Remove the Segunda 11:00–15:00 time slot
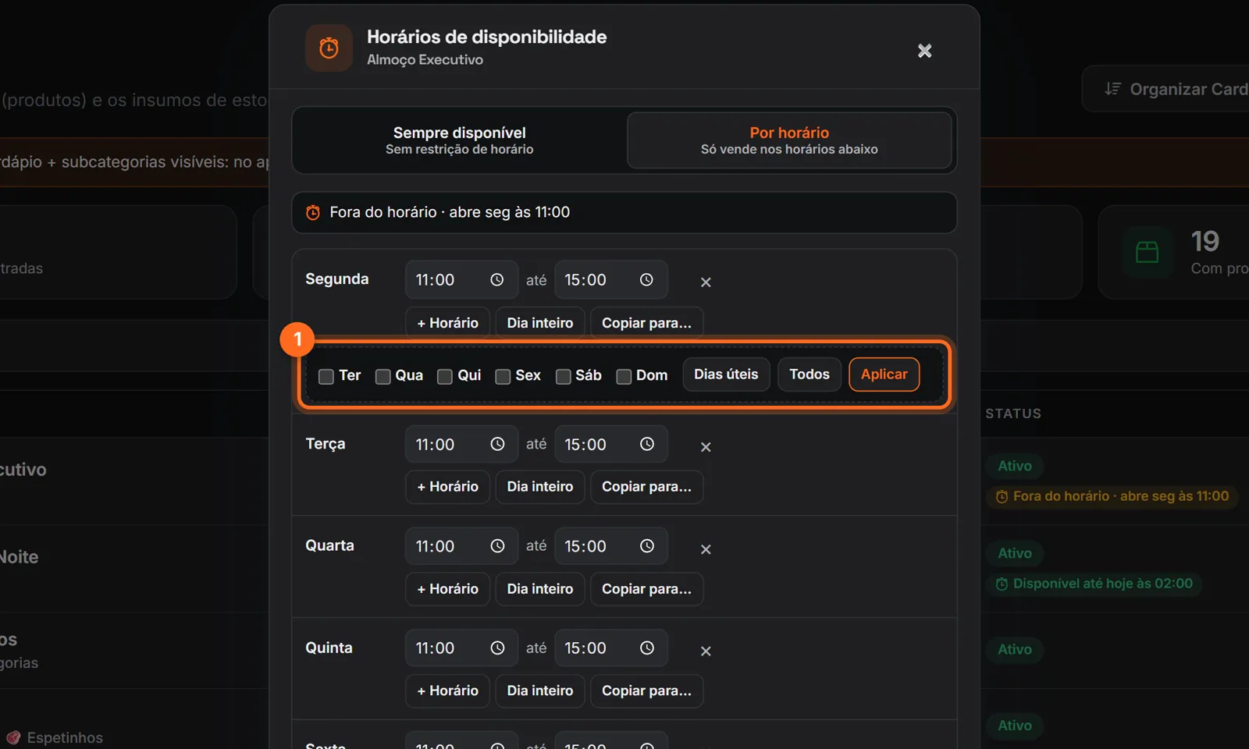Image resolution: width=1249 pixels, height=749 pixels. tap(706, 282)
